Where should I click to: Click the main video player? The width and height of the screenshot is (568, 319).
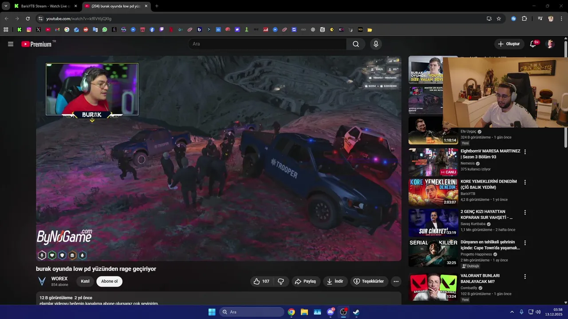(219, 159)
